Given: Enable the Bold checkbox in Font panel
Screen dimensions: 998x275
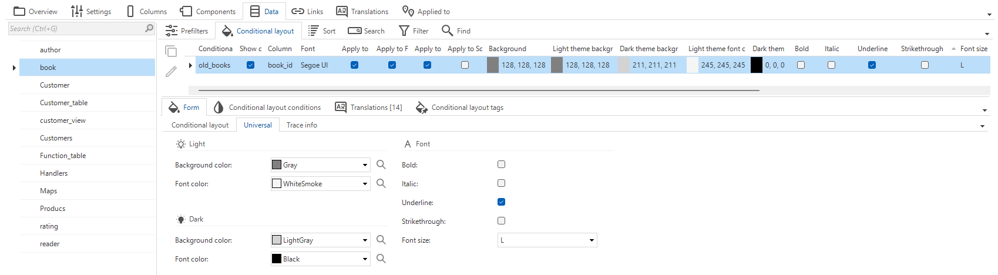Looking at the screenshot, I should coord(501,165).
